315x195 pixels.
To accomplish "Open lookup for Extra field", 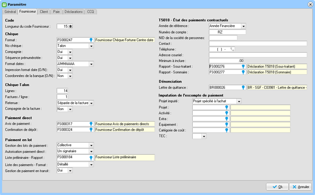I will click(227, 119).
